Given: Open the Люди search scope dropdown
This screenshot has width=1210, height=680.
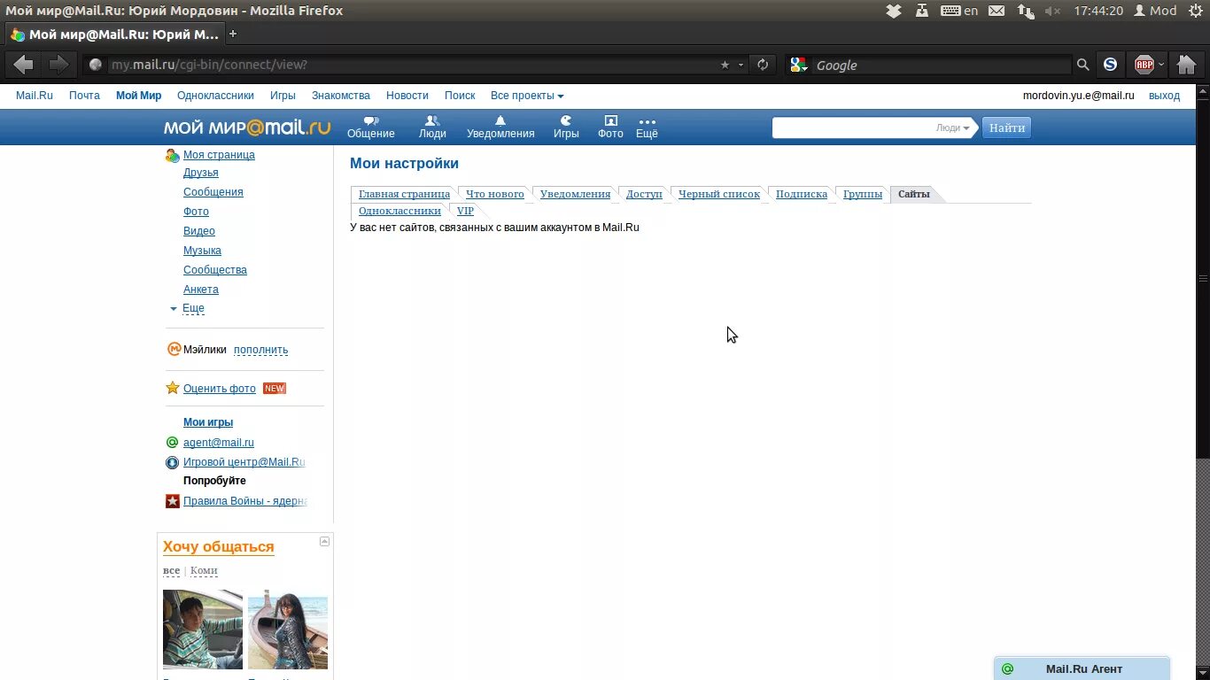Looking at the screenshot, I should pos(952,127).
